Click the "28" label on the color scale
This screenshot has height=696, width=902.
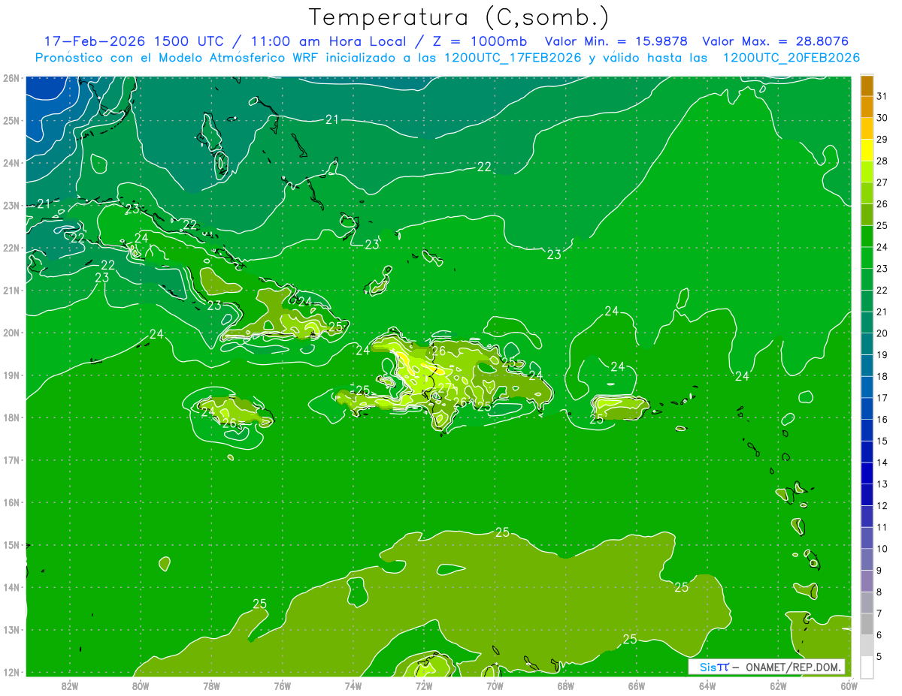882,161
